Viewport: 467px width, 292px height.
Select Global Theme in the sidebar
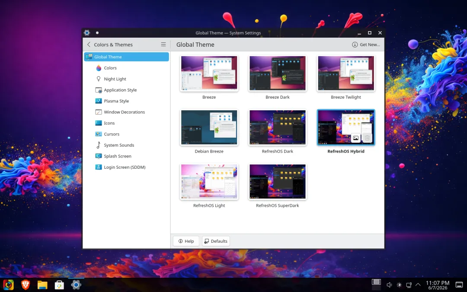[126, 57]
